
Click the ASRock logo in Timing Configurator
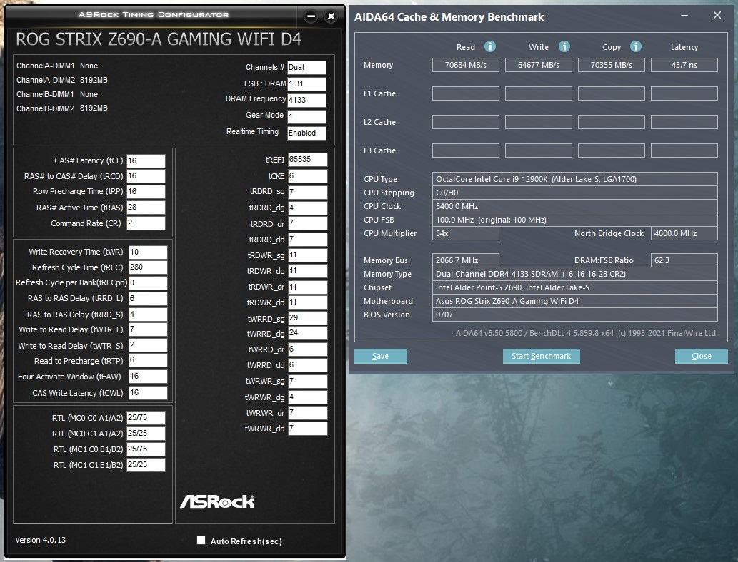pos(217,501)
